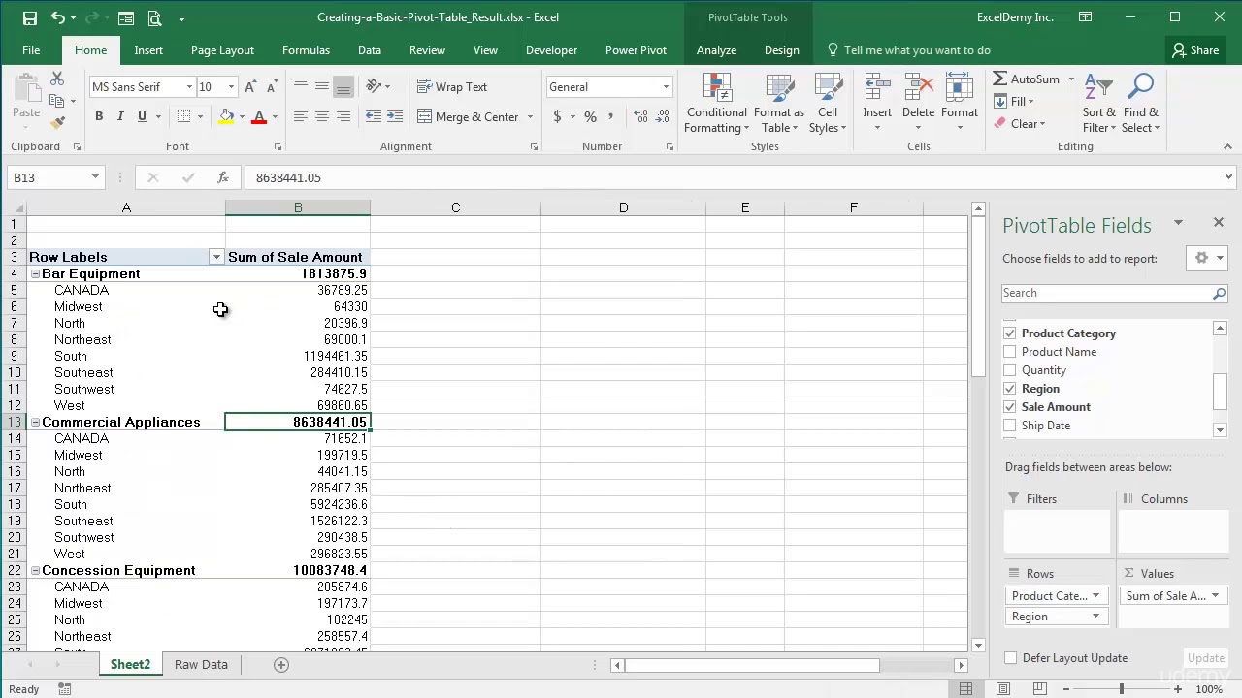Cut the selection with the scissors icon
Image resolution: width=1242 pixels, height=698 pixels.
(x=57, y=79)
